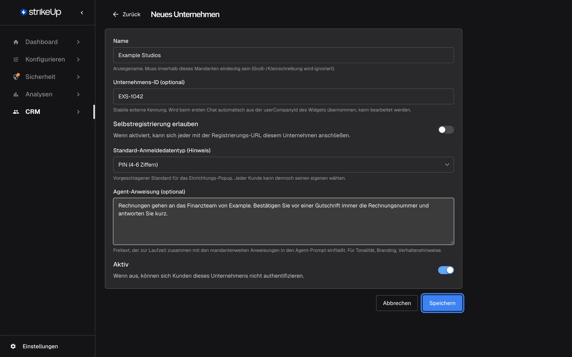
Task: Expand the CRM menu chevron
Action: point(78,112)
